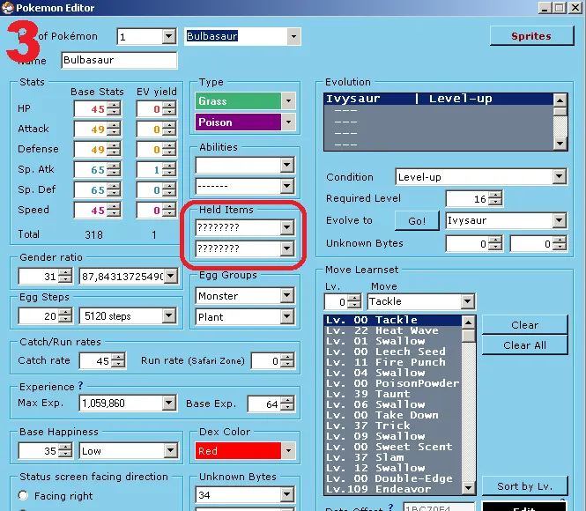Viewport: 586px width, 511px height.
Task: Click the Sp. Atk EV yield stepper
Action: tap(169, 170)
